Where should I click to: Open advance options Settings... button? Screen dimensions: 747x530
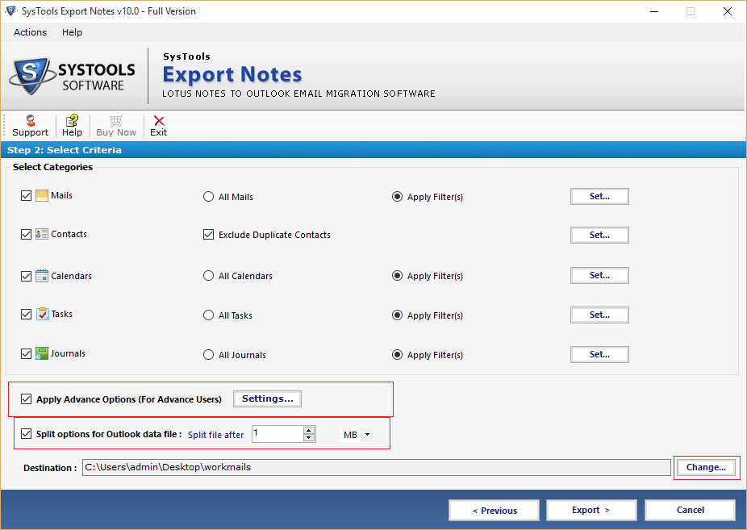point(267,399)
